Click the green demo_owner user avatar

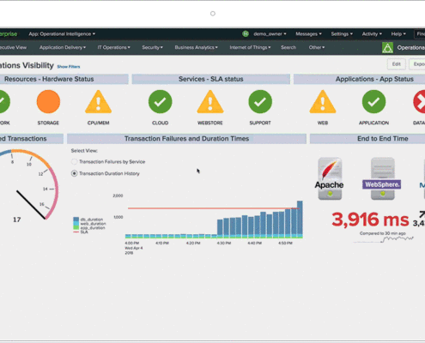pos(246,33)
